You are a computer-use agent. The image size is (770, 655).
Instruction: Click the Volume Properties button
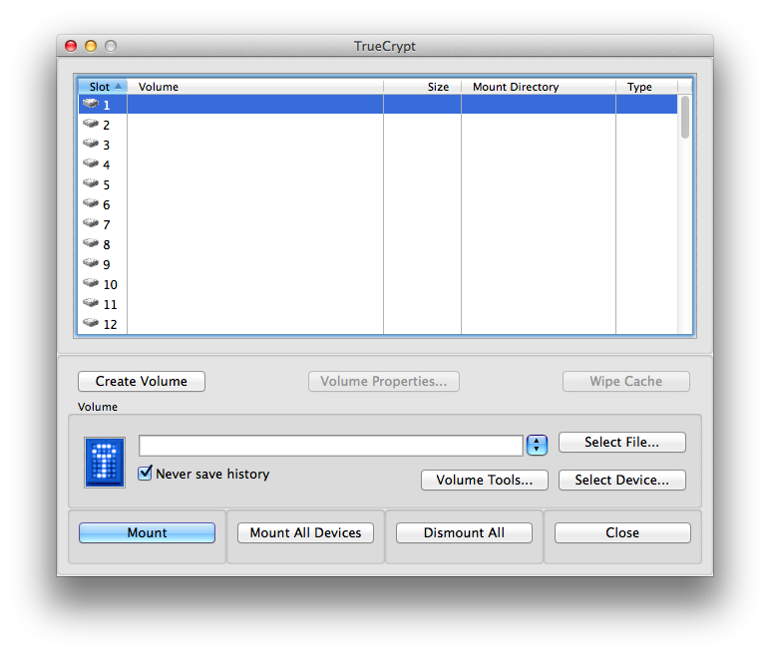(x=384, y=382)
